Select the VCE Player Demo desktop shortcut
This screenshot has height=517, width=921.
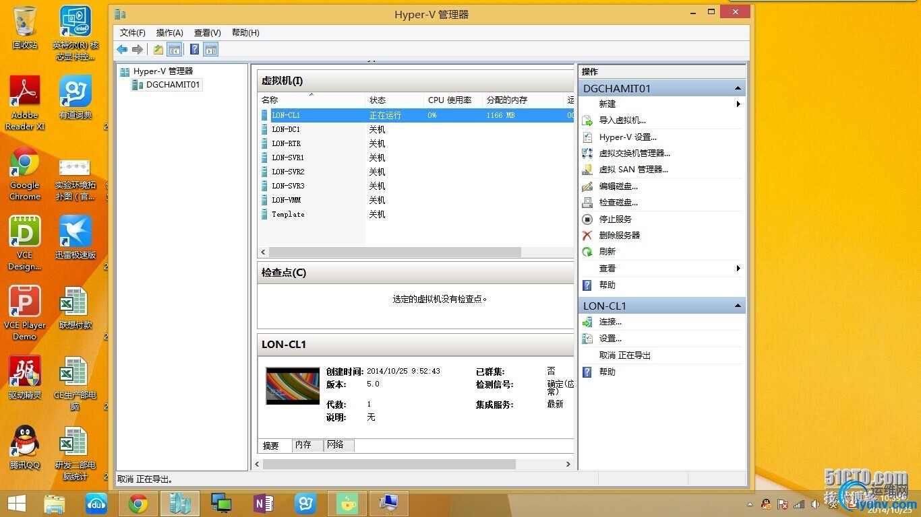(x=25, y=312)
